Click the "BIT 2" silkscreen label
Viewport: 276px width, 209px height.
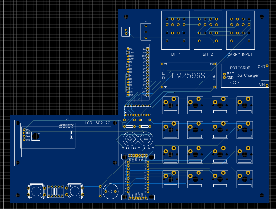[208, 54]
